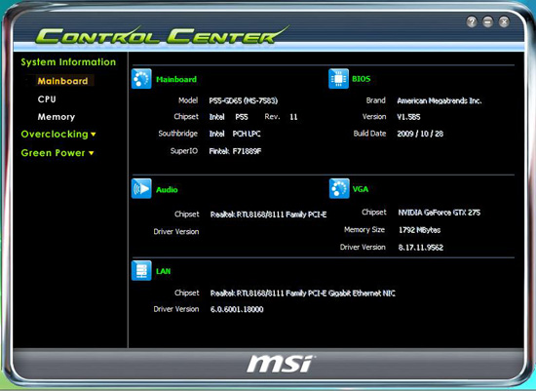This screenshot has width=536, height=391.
Task: Open the Memory information page
Action: pos(57,117)
